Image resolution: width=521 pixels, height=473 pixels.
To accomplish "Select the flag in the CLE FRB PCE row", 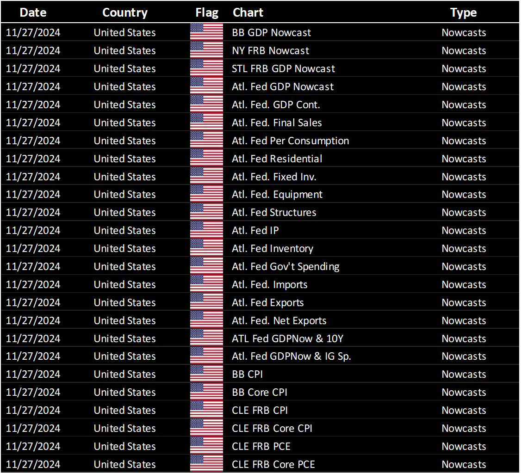I will click(x=206, y=446).
